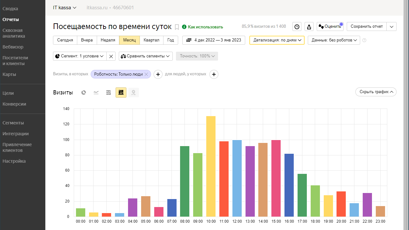Image resolution: width=409 pixels, height=230 pixels.
Task: Open 'Посетители и клиенты' in the sidebar
Action: point(15,61)
